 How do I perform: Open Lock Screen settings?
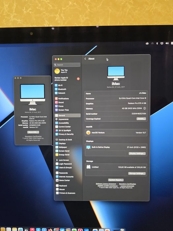(x=62, y=160)
